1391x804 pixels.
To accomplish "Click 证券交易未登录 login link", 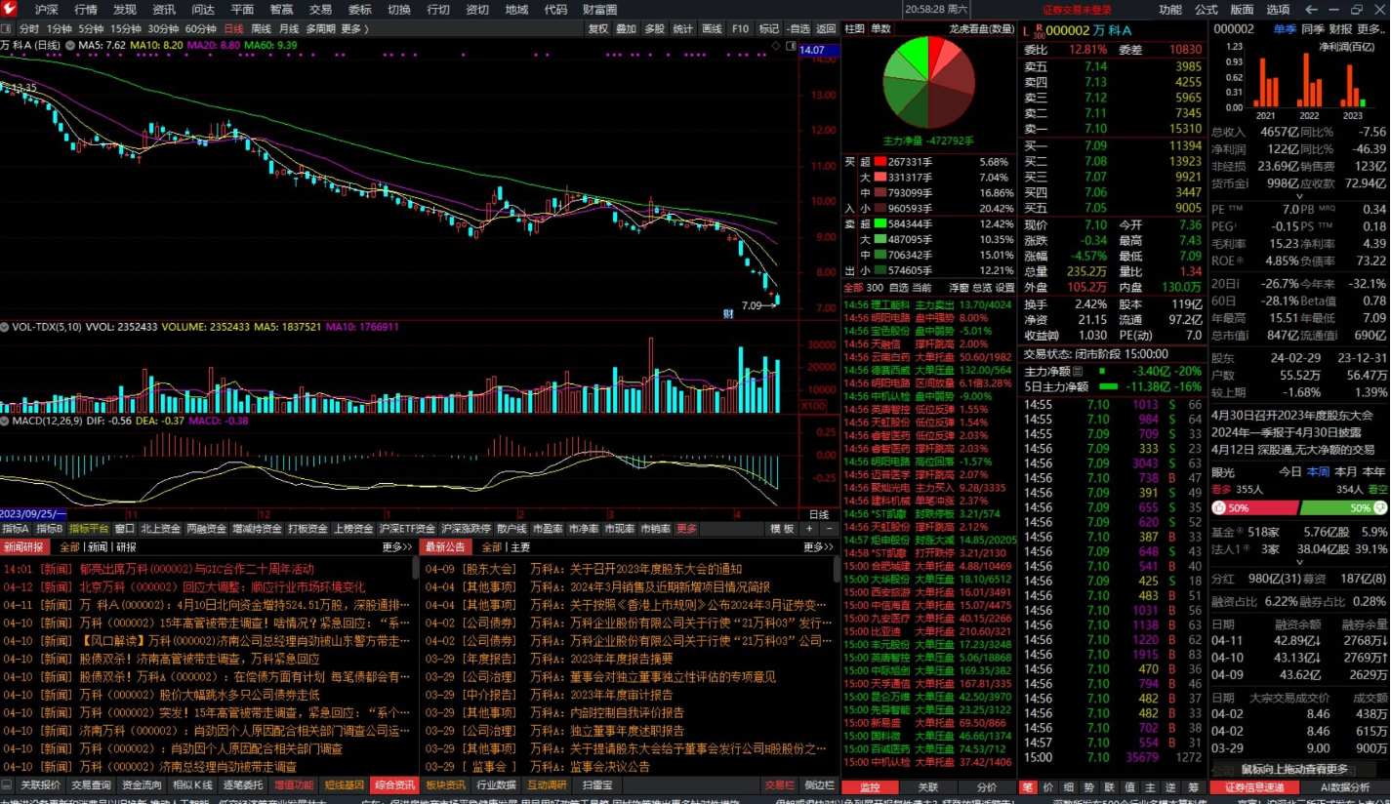I will 1077,9.
